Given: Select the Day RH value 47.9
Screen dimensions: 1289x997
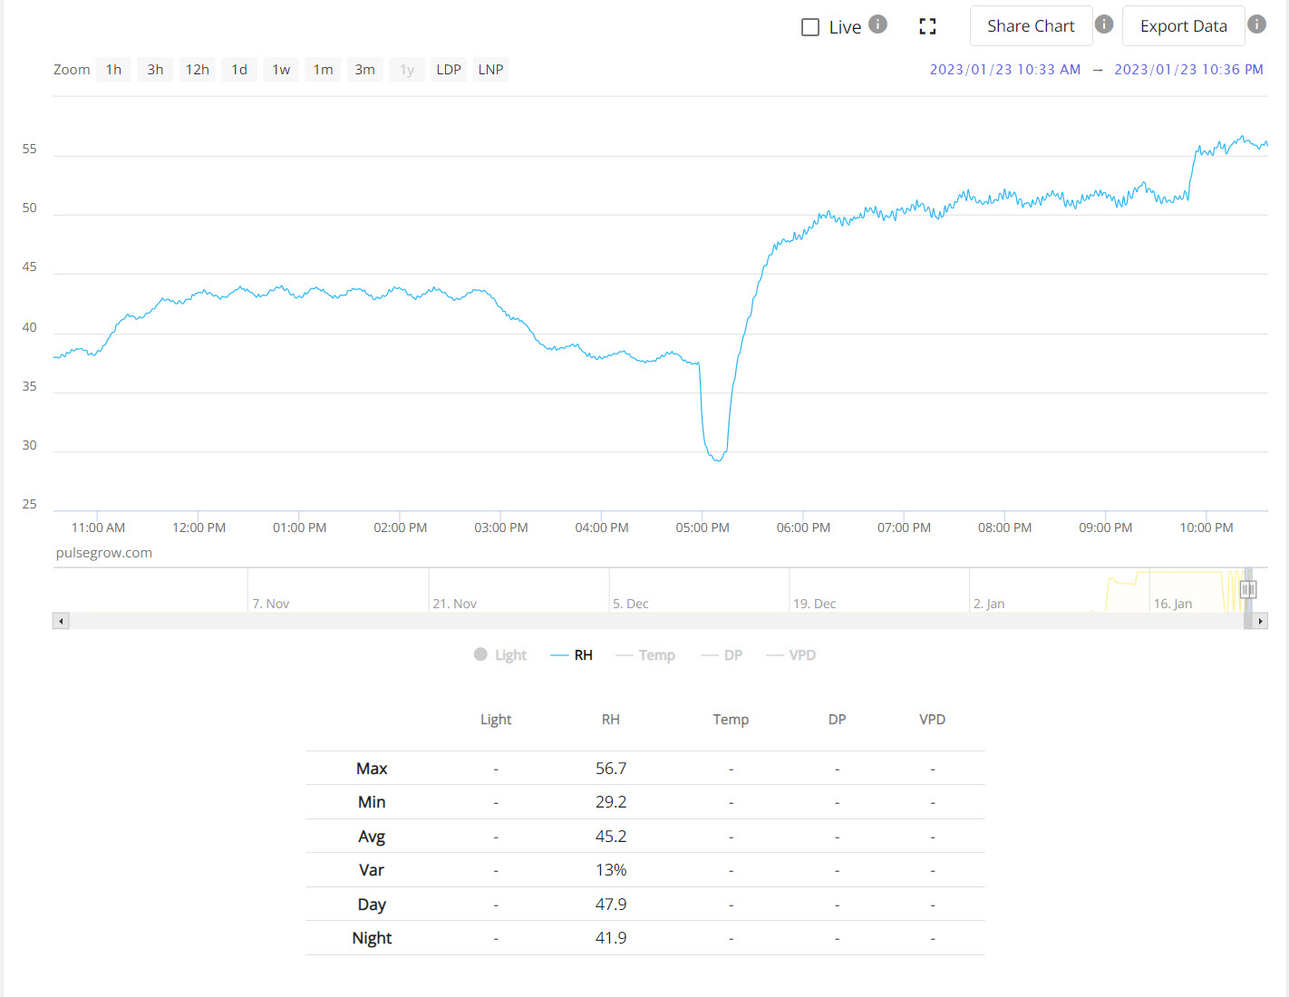Looking at the screenshot, I should (611, 905).
